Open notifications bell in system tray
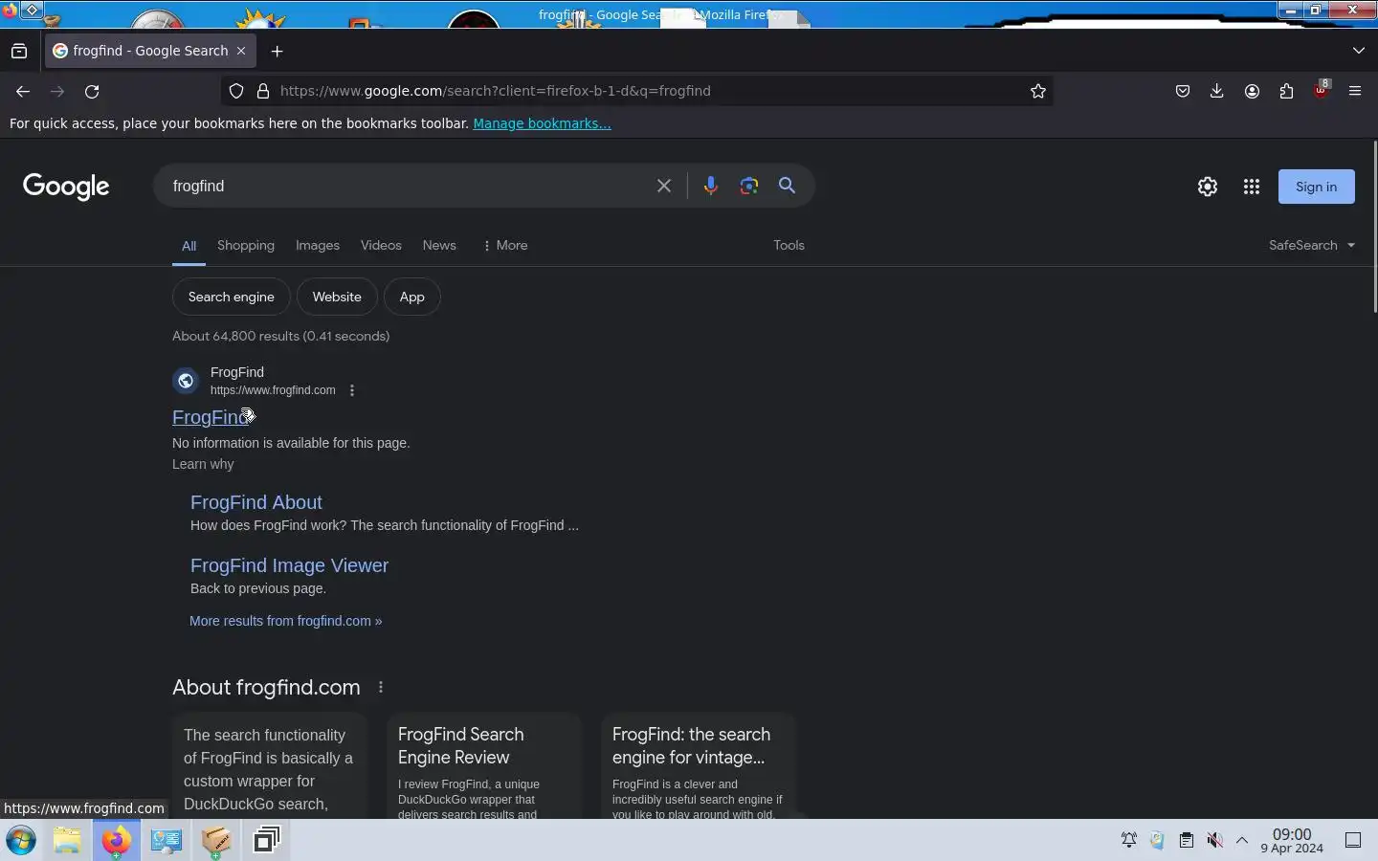 pyautogui.click(x=1129, y=840)
